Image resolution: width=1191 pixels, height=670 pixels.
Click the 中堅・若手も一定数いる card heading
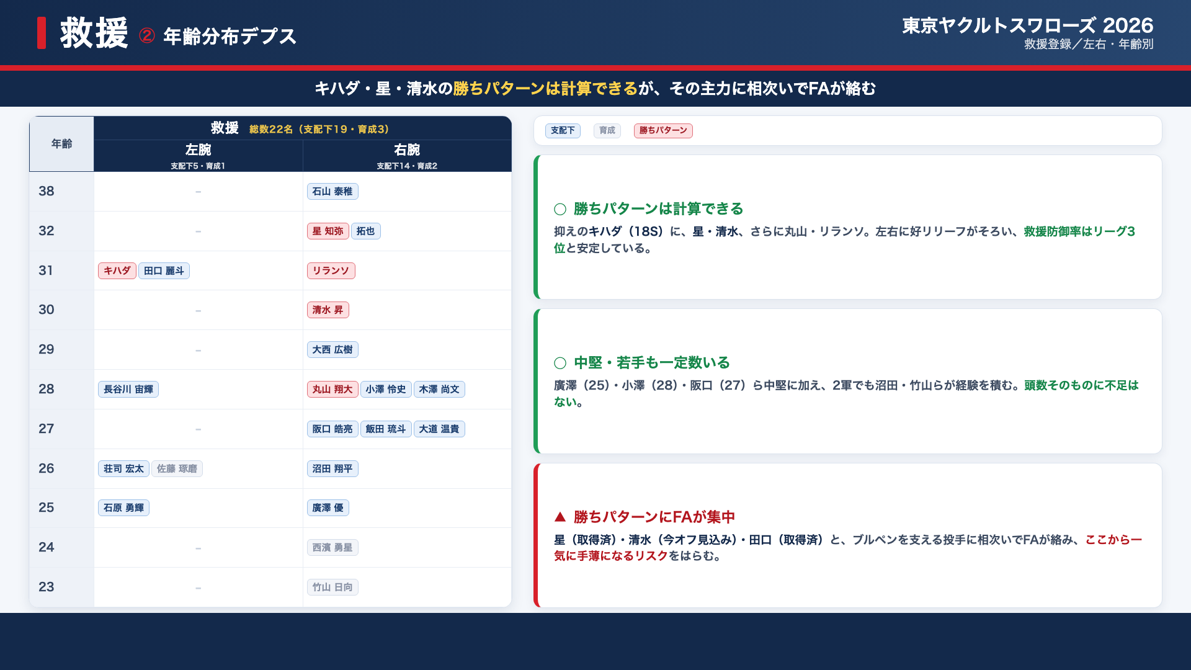[x=651, y=363]
